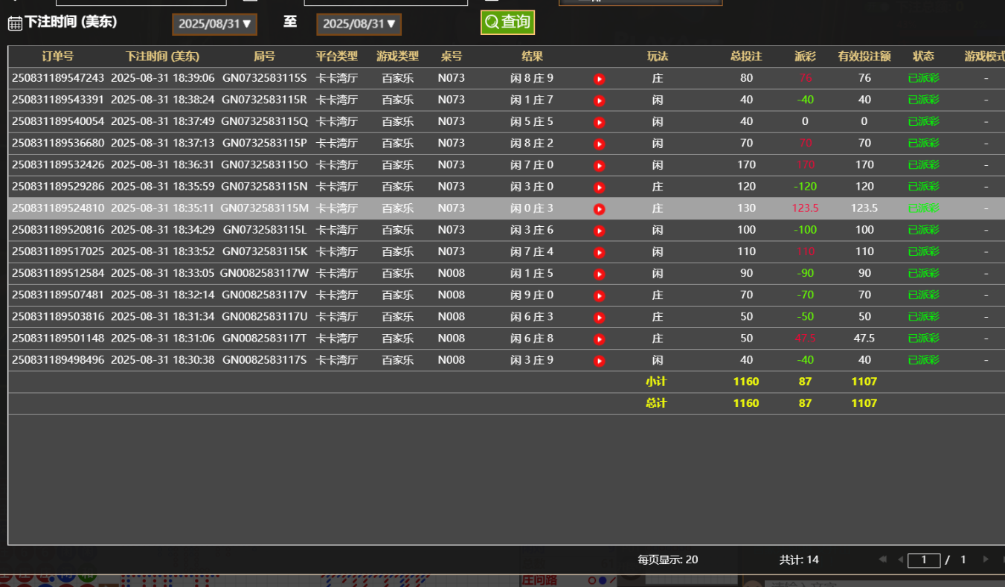Click the 总投注 column header
1005x587 pixels.
tap(746, 57)
